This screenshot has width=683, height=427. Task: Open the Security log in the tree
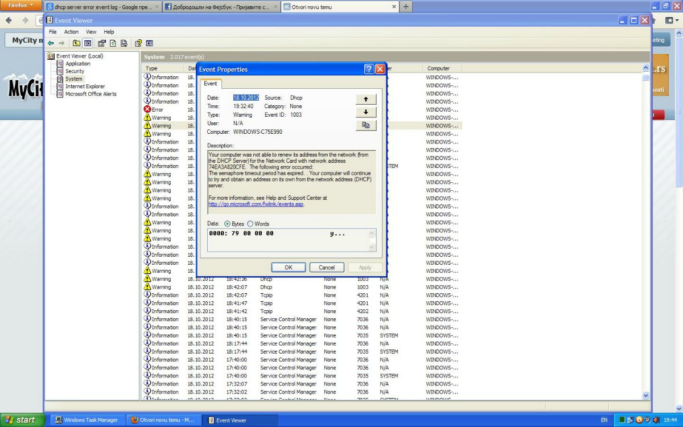point(75,71)
